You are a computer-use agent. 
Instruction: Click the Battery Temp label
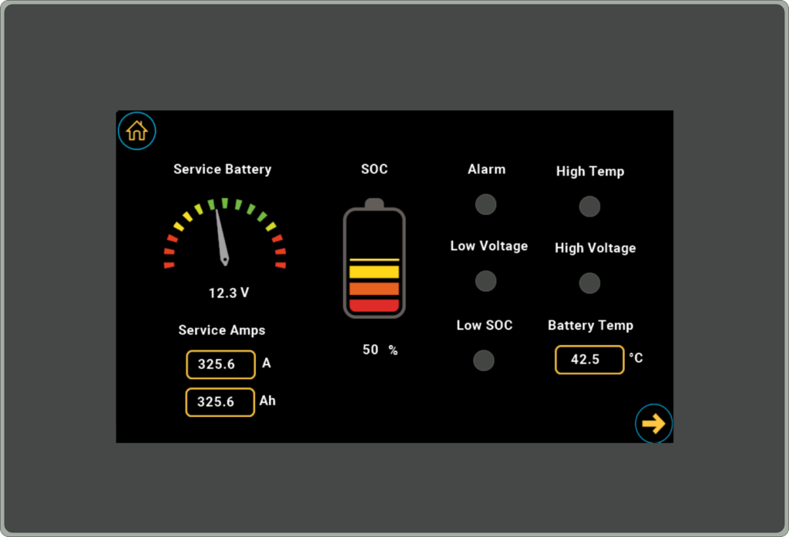click(x=590, y=325)
